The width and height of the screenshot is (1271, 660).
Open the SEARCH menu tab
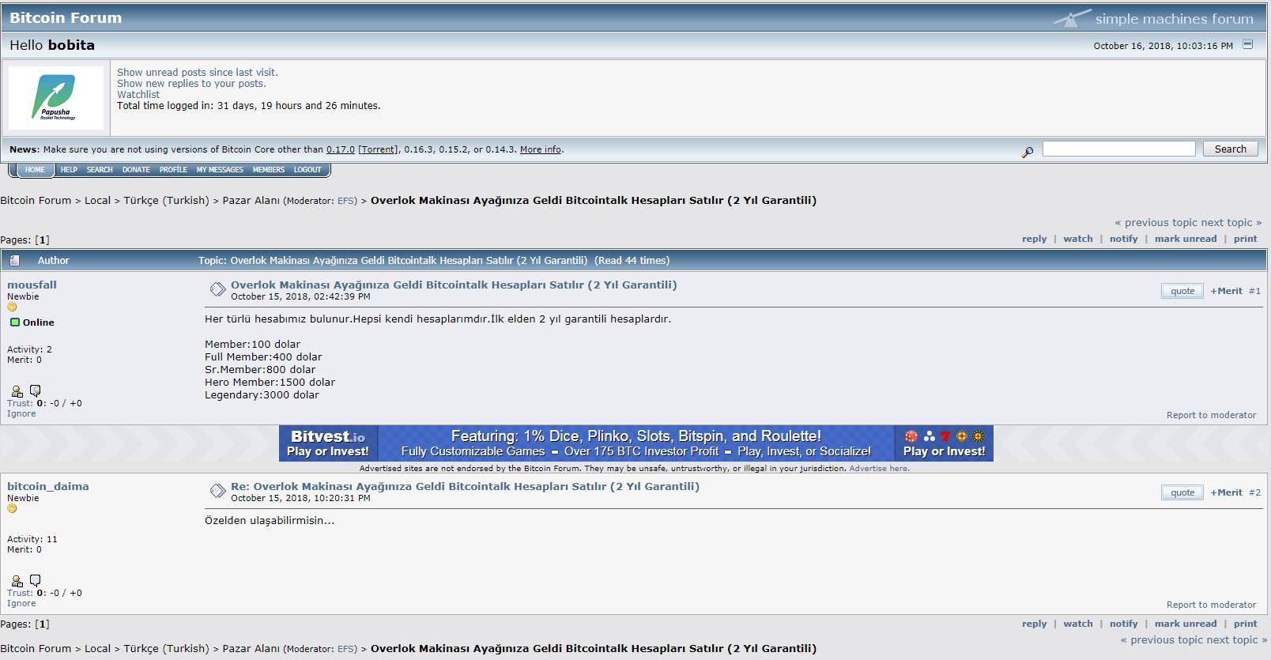100,170
